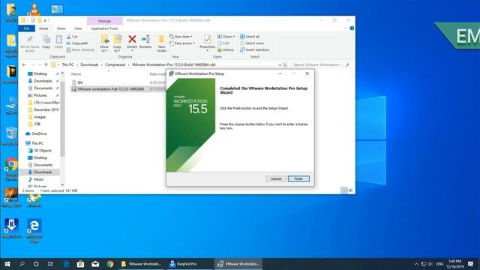
Task: Pin to Quick access in Explorer ribbon
Action: [x=30, y=43]
